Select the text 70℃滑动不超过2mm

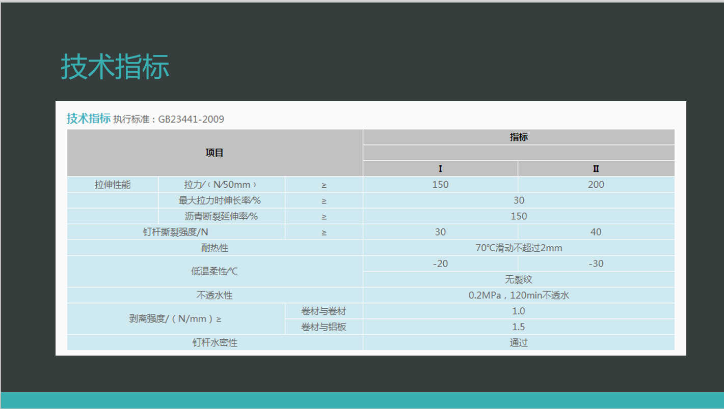click(519, 248)
